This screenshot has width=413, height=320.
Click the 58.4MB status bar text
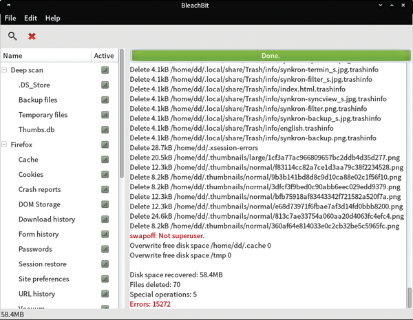[12, 314]
